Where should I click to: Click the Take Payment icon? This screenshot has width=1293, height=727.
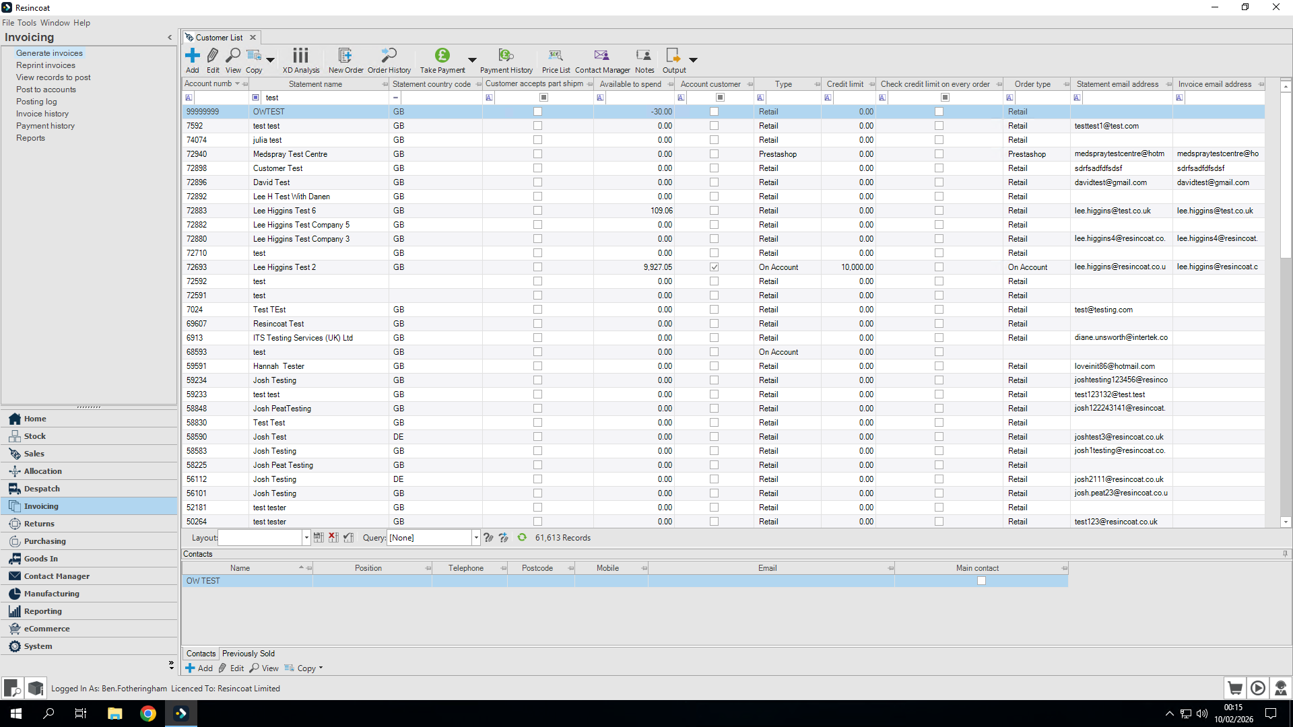442,57
